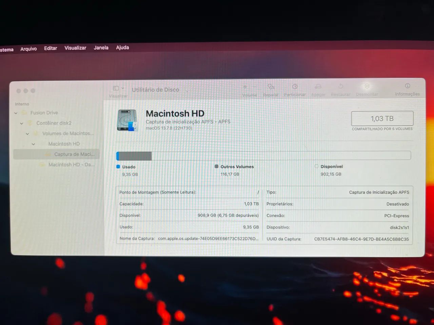Click the Macintosh HD - Da... volume icon
The height and width of the screenshot is (325, 434).
(42, 165)
